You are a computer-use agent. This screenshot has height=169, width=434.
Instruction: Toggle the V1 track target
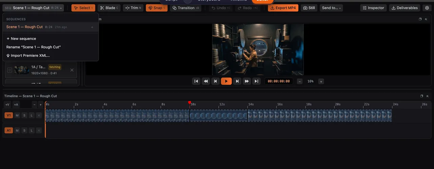click(x=9, y=115)
